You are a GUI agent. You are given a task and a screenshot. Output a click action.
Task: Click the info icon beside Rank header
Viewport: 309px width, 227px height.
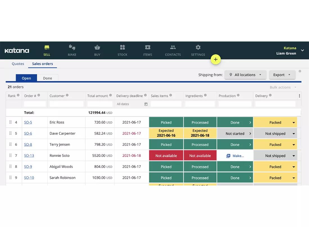click(18, 95)
